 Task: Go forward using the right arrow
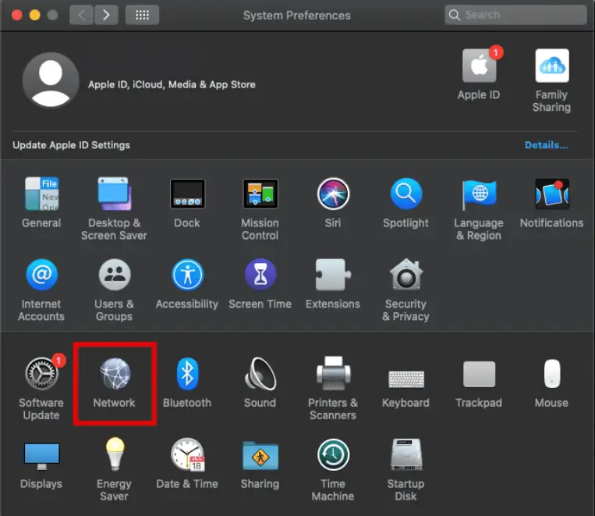pyautogui.click(x=106, y=15)
